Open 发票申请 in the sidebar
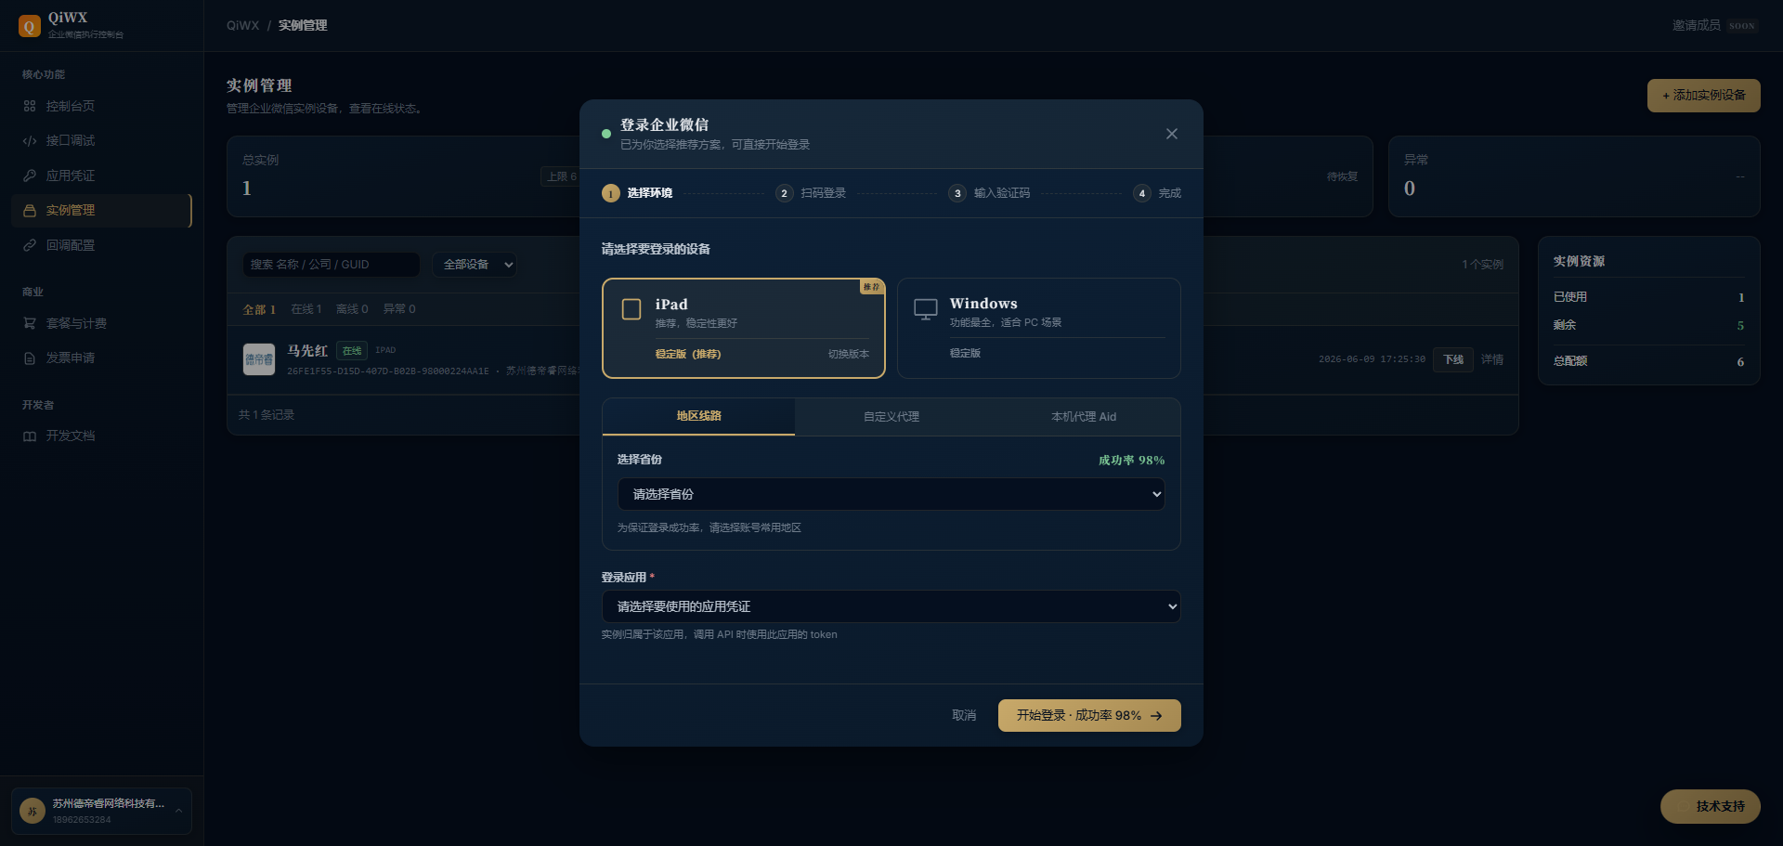 (101, 358)
